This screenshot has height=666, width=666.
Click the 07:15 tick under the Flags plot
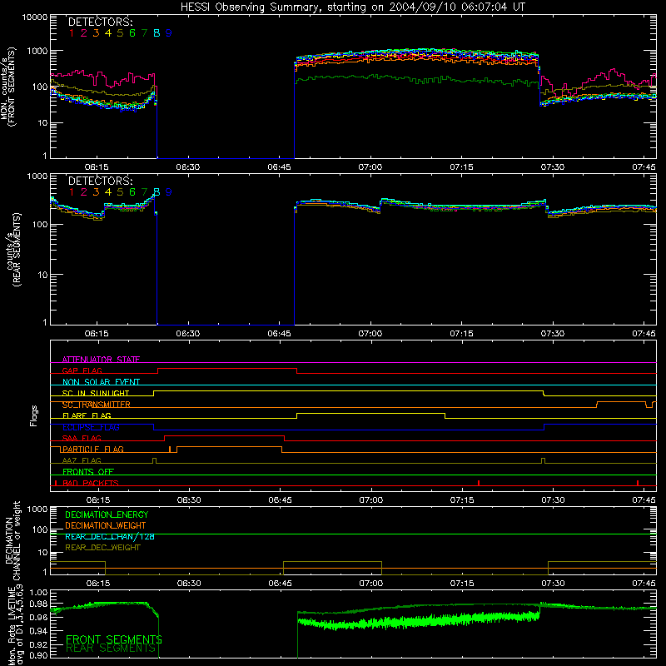point(462,500)
